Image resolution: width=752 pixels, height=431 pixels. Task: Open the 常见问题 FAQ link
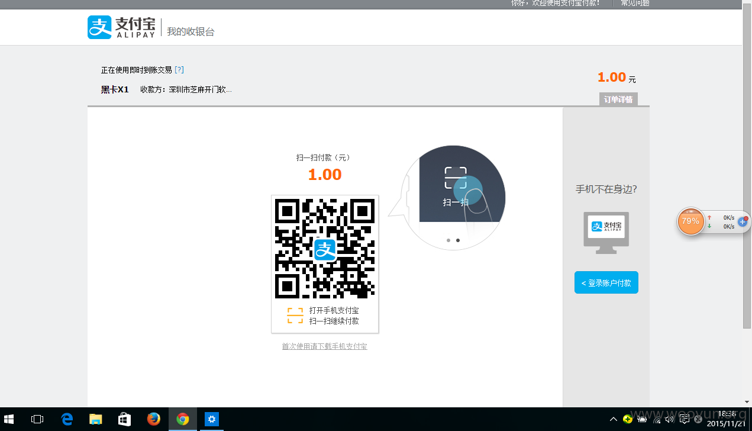coord(635,3)
